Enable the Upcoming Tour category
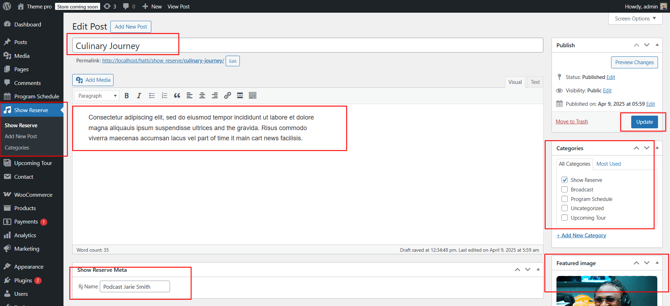This screenshot has width=670, height=306. coord(565,218)
